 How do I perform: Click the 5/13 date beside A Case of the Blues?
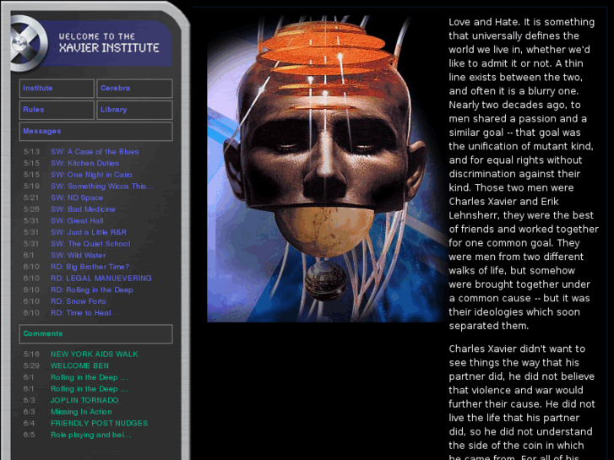[31, 152]
